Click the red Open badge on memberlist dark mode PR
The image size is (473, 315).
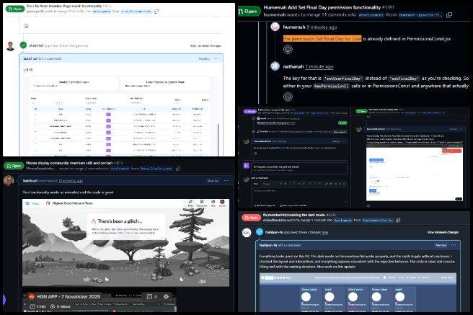pos(251,218)
